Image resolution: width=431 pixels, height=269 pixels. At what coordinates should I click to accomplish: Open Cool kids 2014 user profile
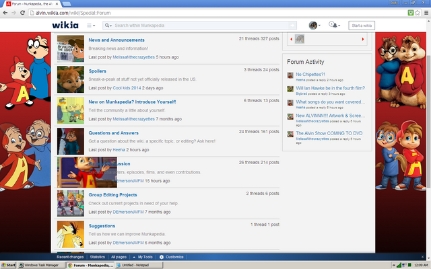point(127,88)
